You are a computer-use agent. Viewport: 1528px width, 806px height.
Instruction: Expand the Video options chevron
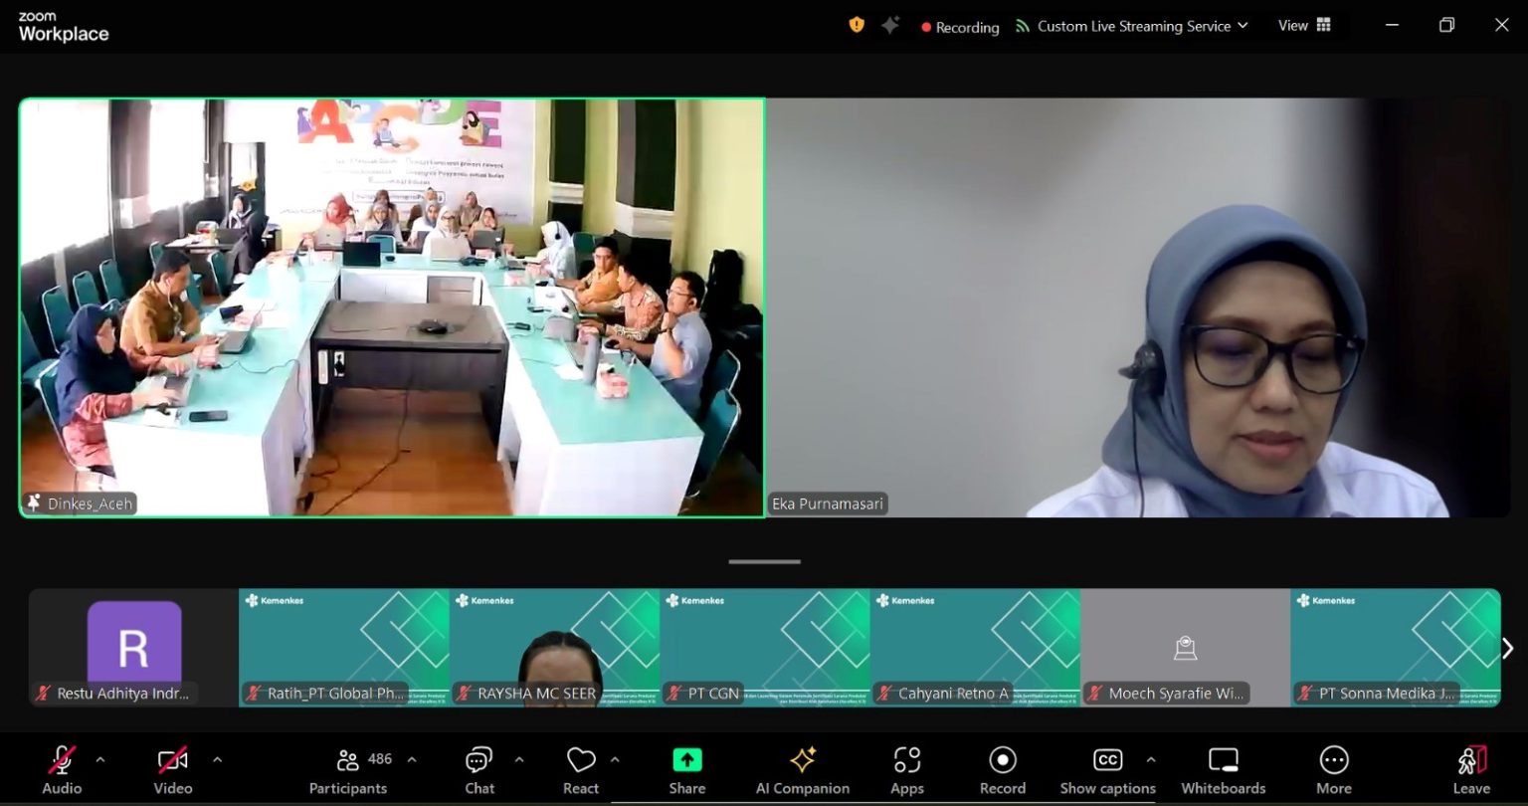coord(217,758)
